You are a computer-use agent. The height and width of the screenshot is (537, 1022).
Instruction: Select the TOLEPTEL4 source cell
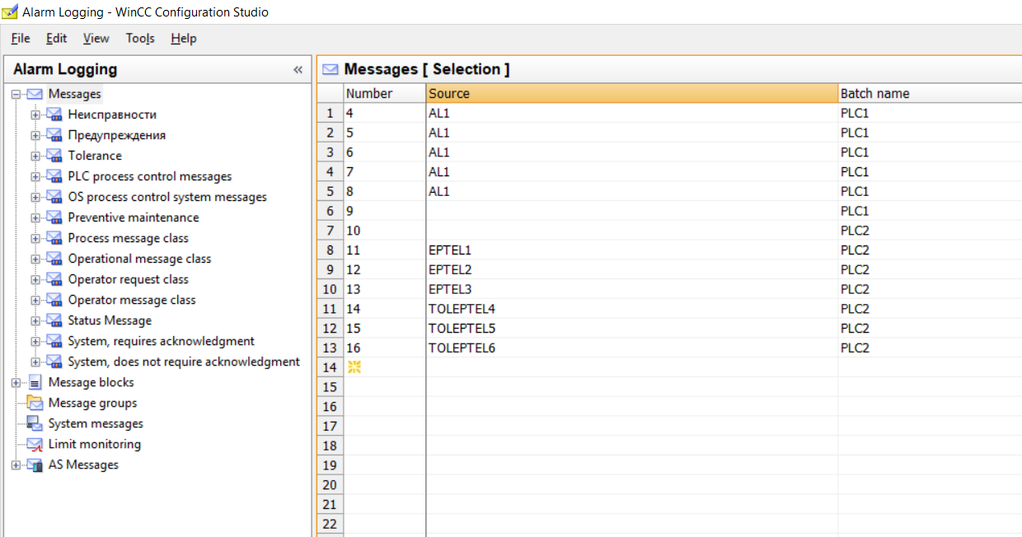462,309
